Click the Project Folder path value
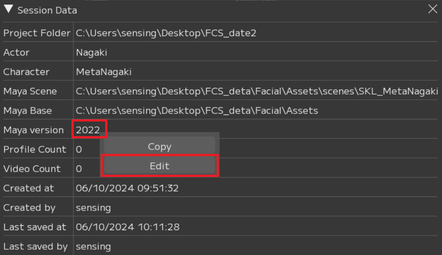 click(166, 33)
